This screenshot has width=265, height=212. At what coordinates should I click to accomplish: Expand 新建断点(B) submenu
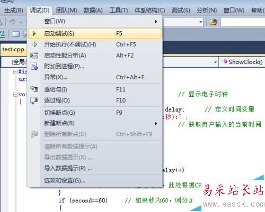pyautogui.click(x=95, y=123)
